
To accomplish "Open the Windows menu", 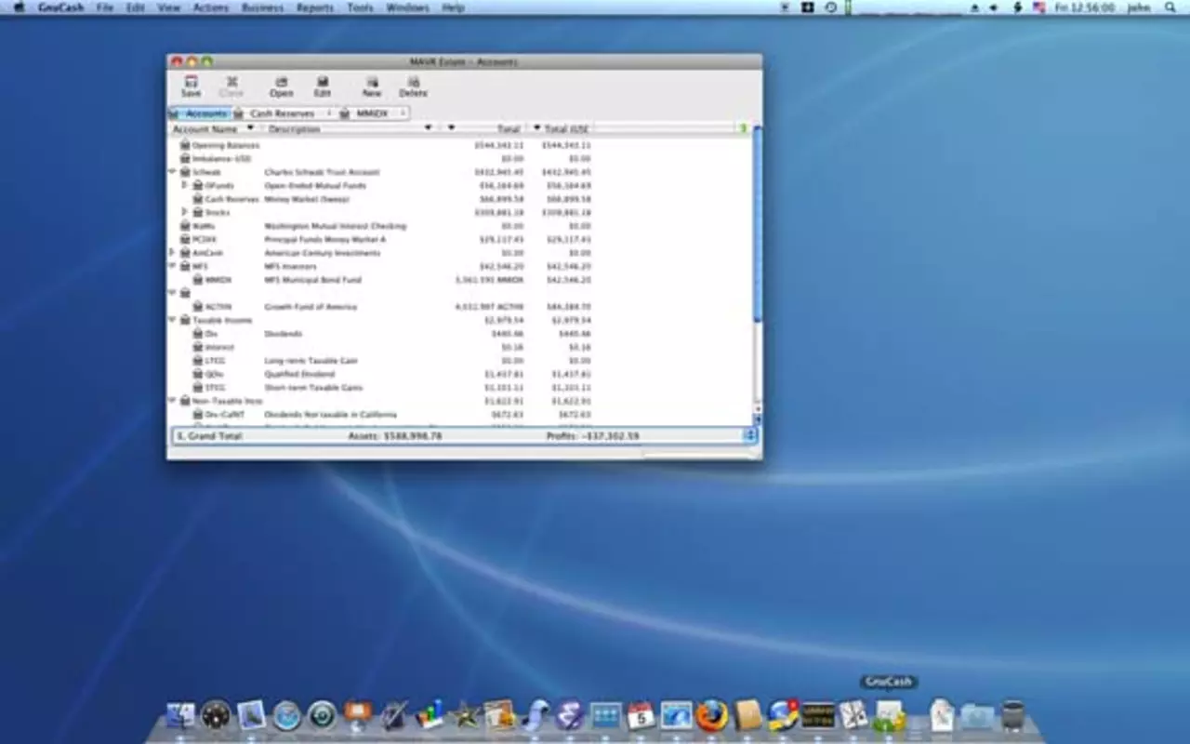I will tap(408, 7).
